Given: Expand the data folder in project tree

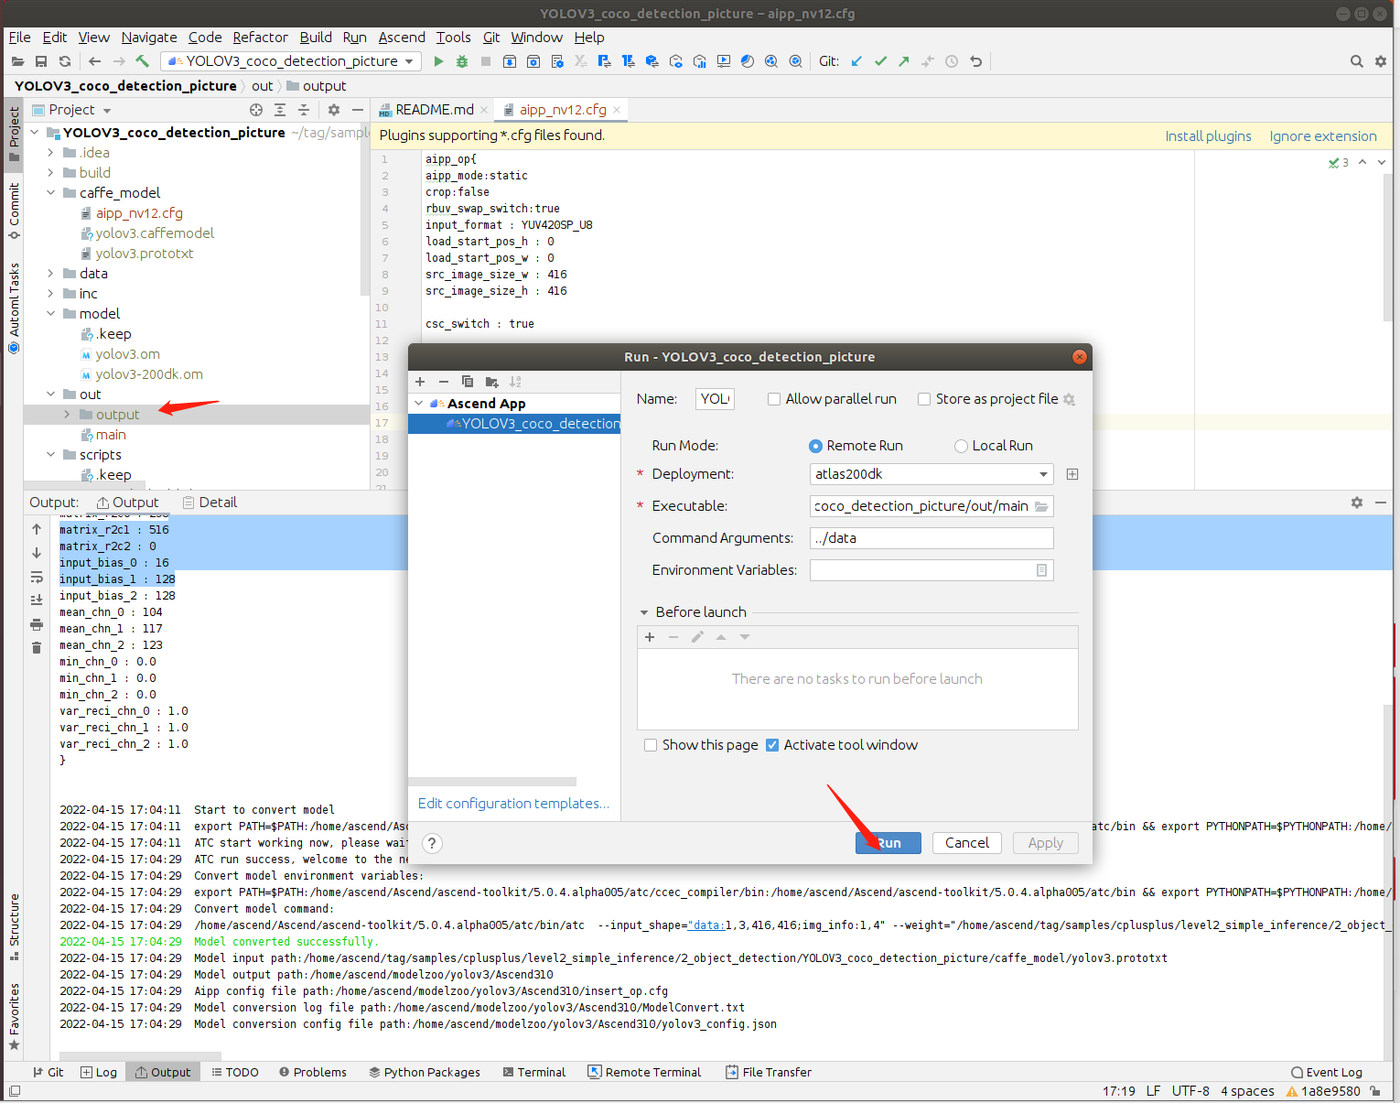Looking at the screenshot, I should [50, 274].
